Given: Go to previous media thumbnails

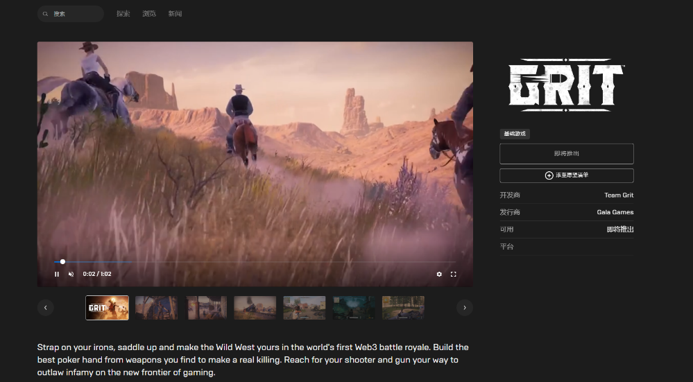Looking at the screenshot, I should click(x=46, y=307).
